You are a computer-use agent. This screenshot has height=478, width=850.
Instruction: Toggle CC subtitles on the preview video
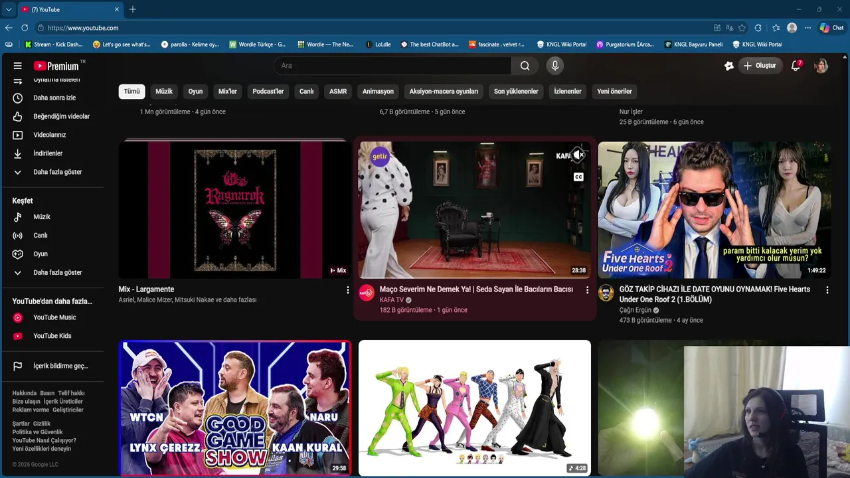coord(578,177)
